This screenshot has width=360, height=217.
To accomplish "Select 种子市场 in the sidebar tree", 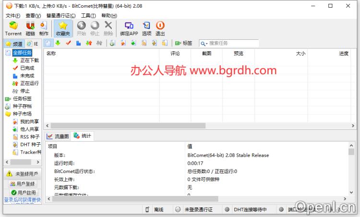I will coord(22,114).
